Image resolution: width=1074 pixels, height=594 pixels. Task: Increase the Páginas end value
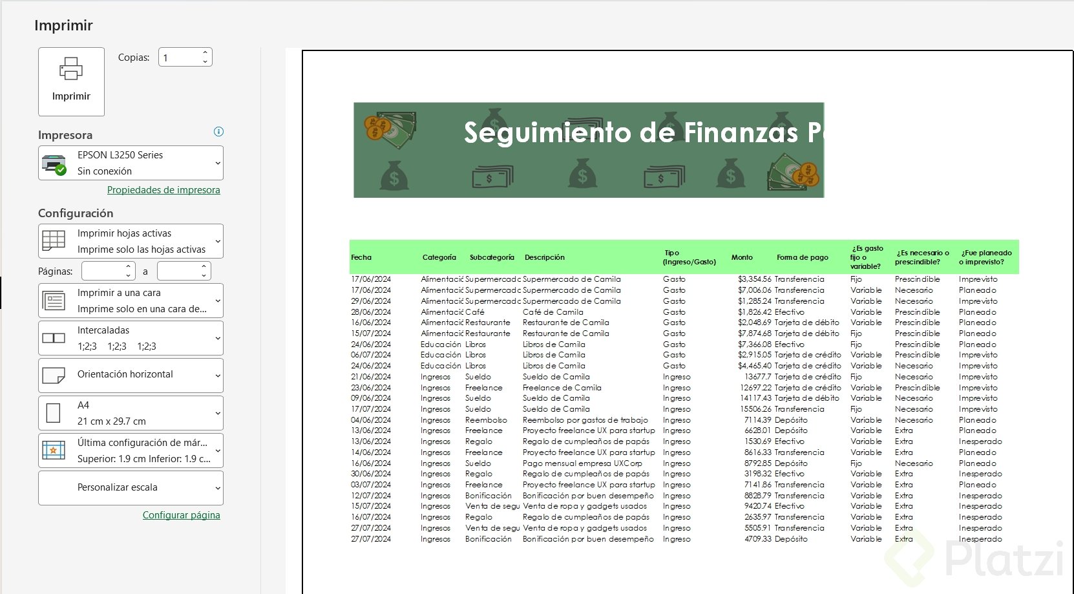(x=204, y=266)
